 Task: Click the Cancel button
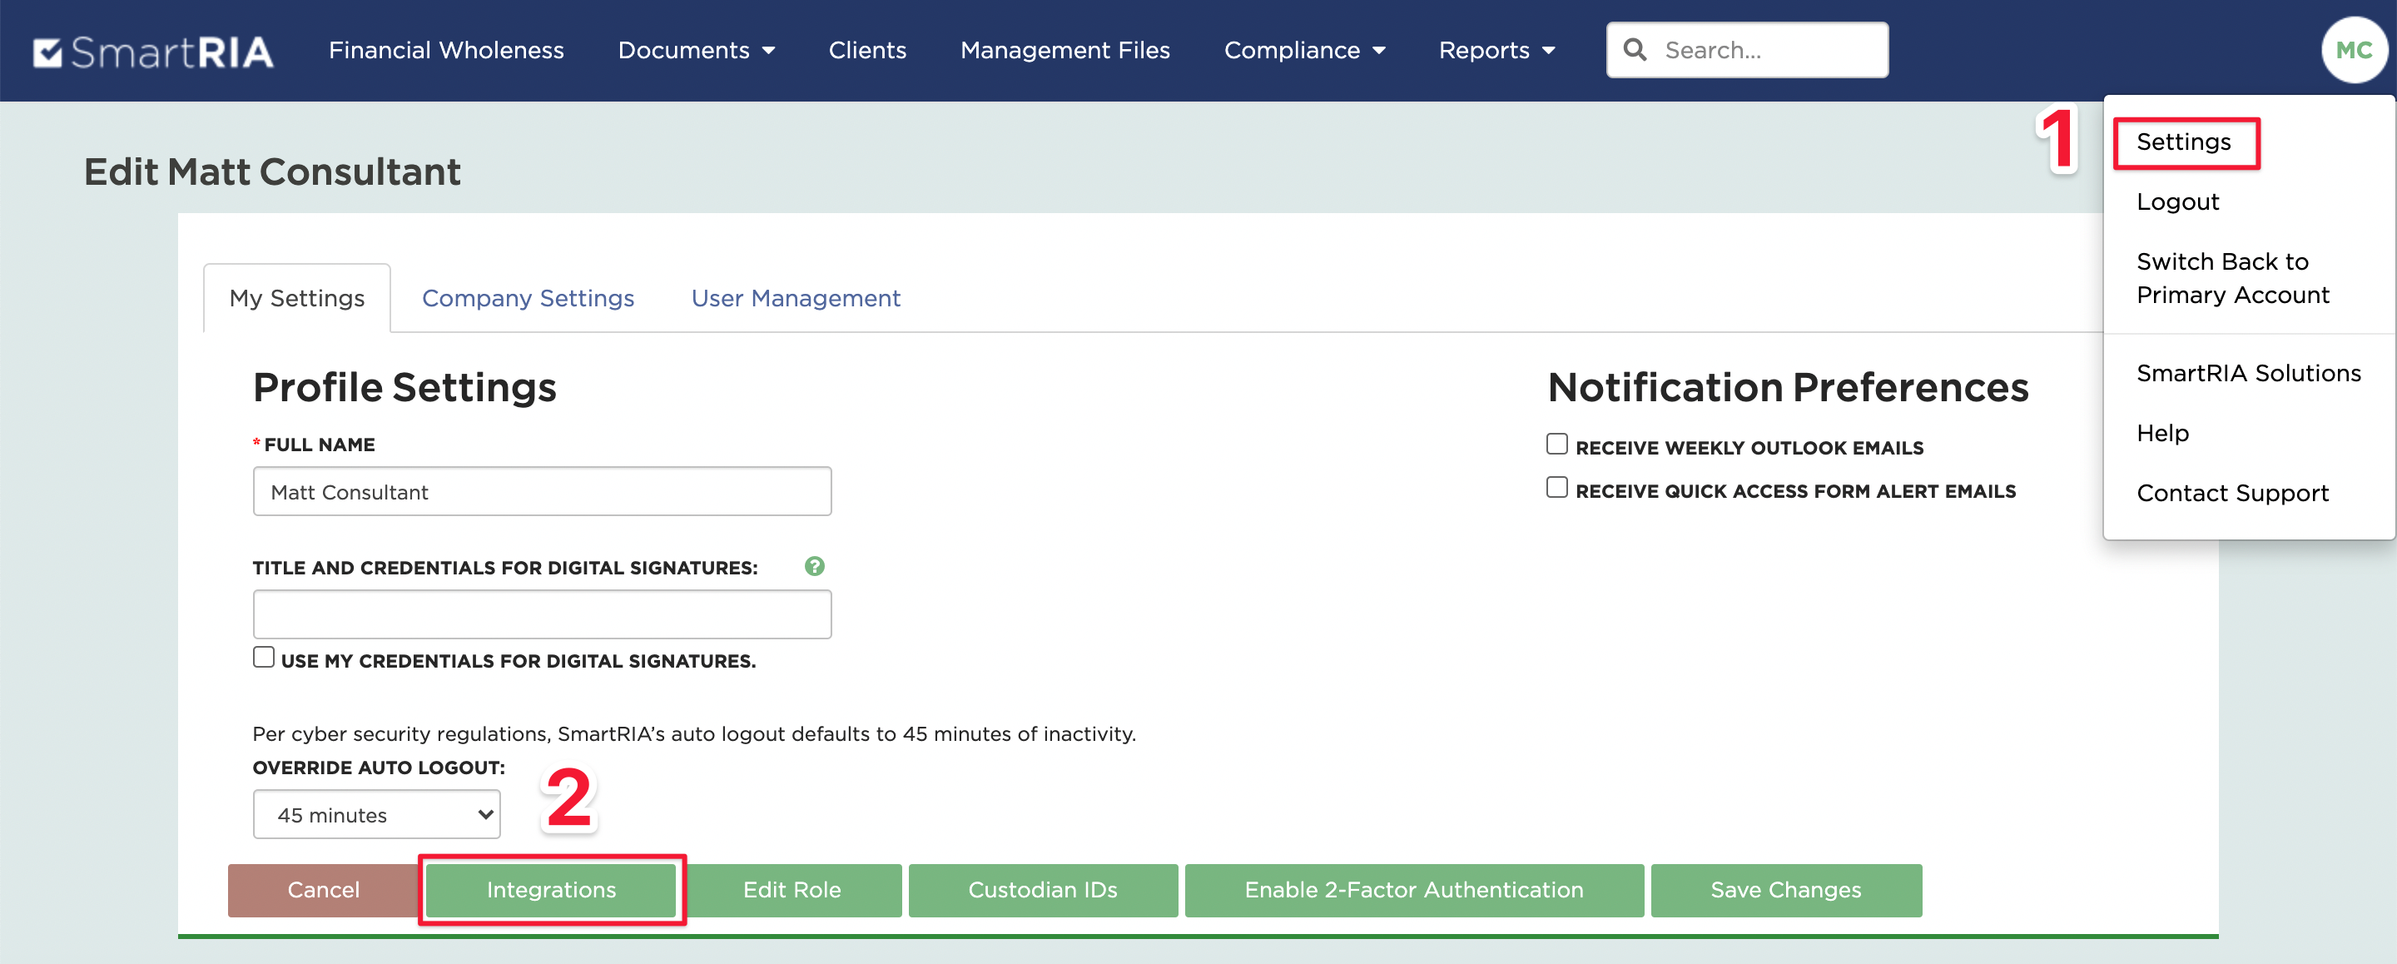click(x=323, y=890)
